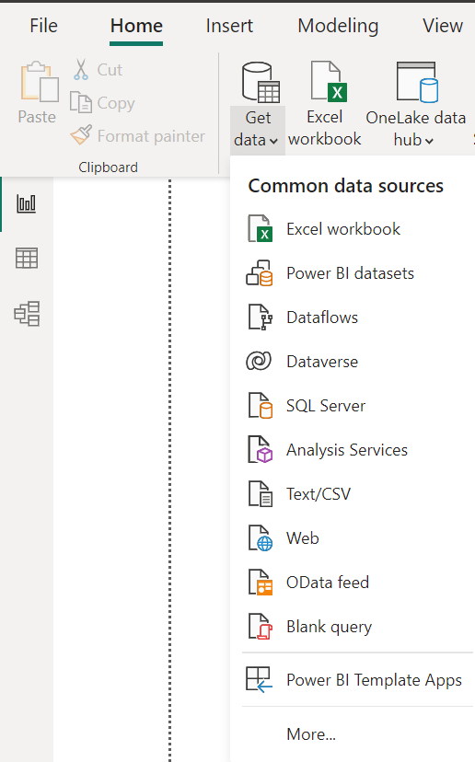Click the Web globe data source icon
Image resolution: width=475 pixels, height=762 pixels.
click(x=261, y=538)
